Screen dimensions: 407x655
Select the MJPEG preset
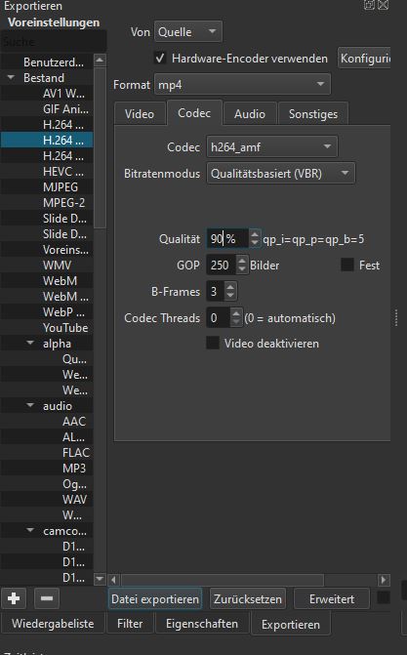[x=47, y=187]
